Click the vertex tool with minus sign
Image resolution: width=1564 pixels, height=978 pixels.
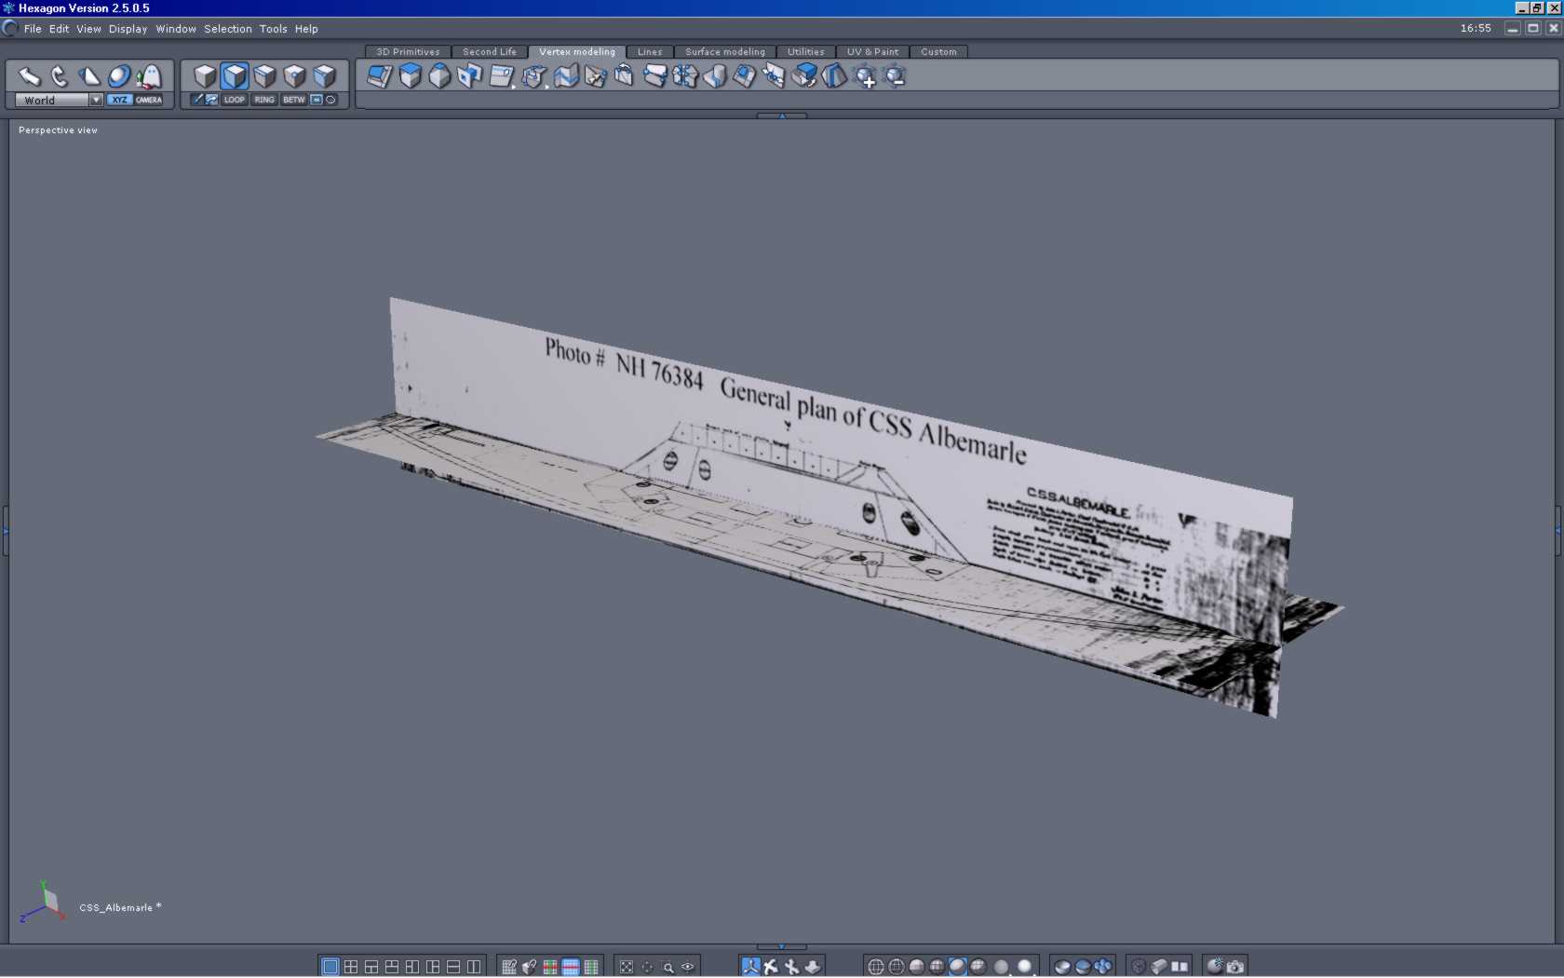pyautogui.click(x=895, y=76)
